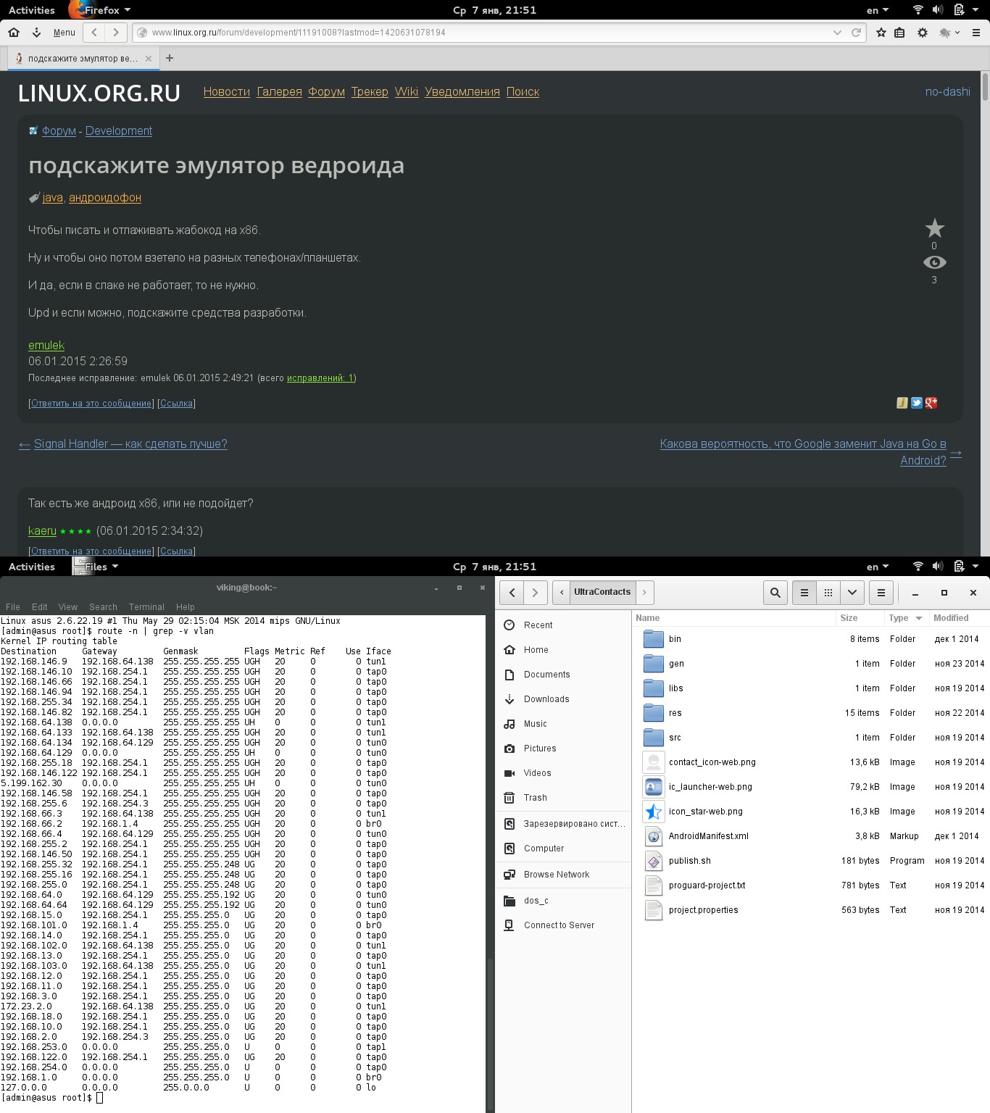
Task: Open Files hamburger menu button
Action: coord(881,593)
